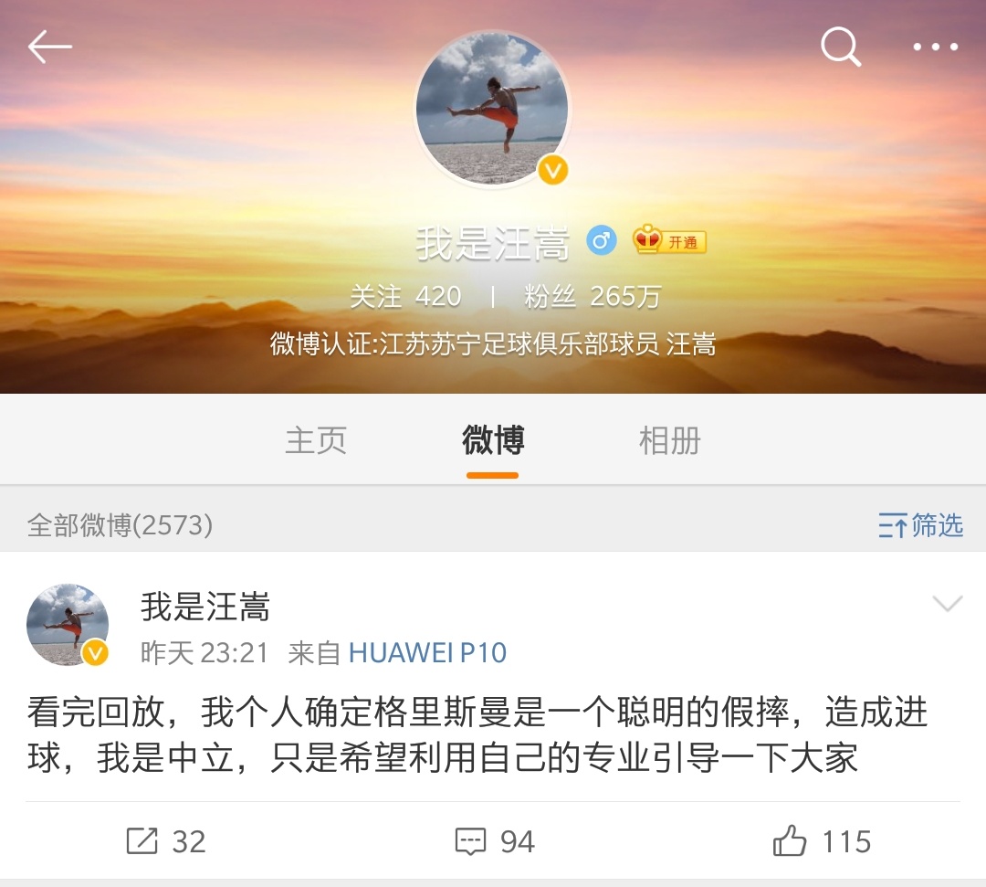Tap the back arrow icon

(x=49, y=47)
